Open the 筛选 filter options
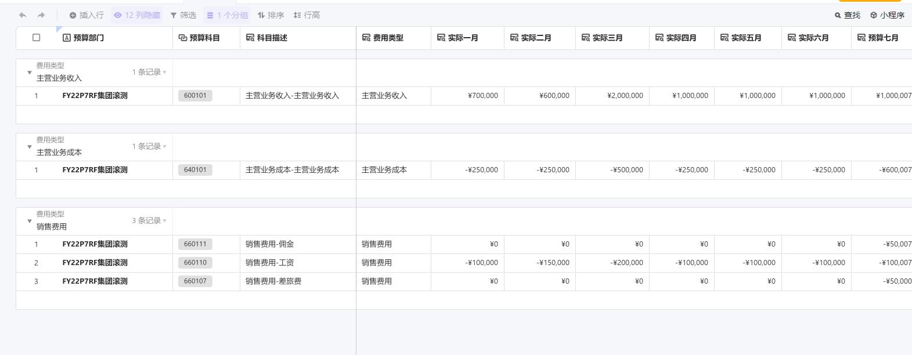Screen dimensions: 912x355 (183, 15)
